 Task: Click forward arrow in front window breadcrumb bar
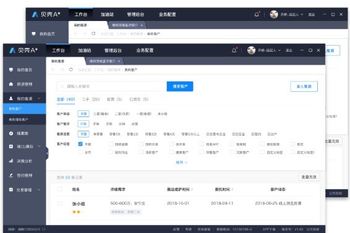tap(62, 70)
